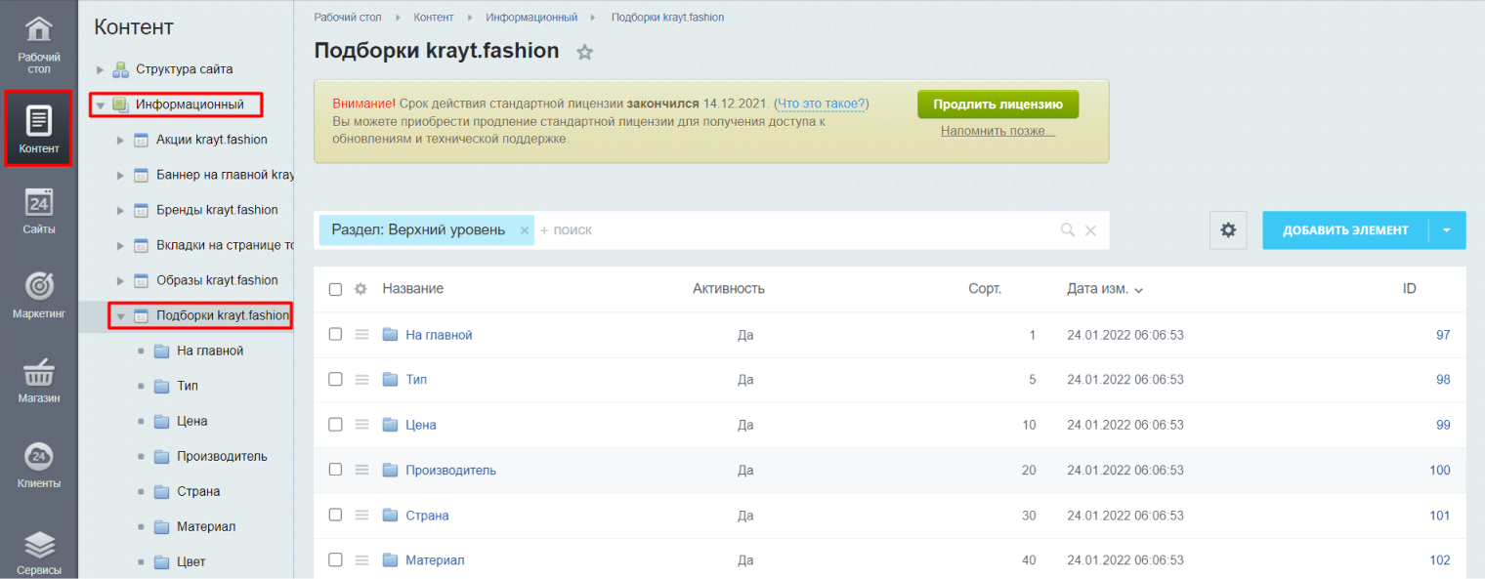Open the Сайты calendar section

pos(39,211)
